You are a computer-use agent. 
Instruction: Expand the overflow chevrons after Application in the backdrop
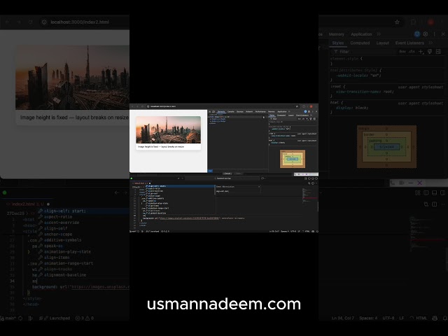tap(379, 34)
